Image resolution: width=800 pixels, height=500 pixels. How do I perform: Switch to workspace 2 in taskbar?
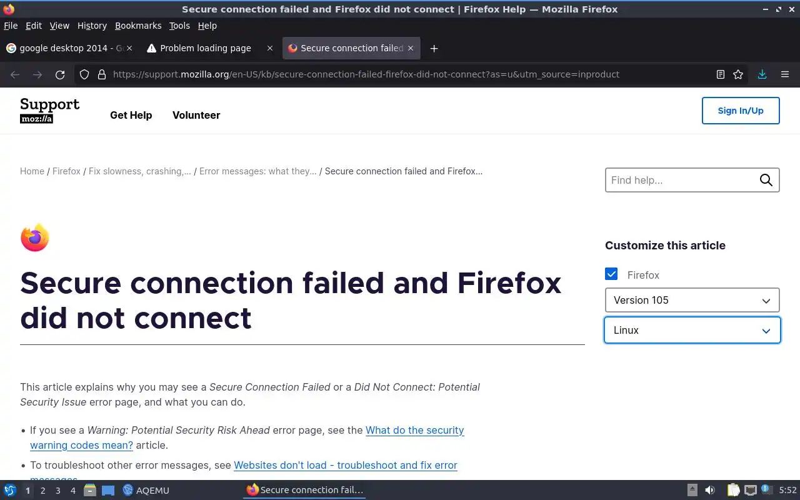coord(42,491)
